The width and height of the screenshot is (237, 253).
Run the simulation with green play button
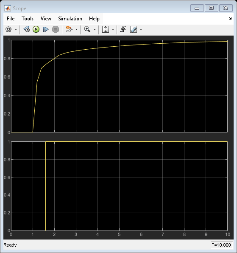[x=36, y=29]
